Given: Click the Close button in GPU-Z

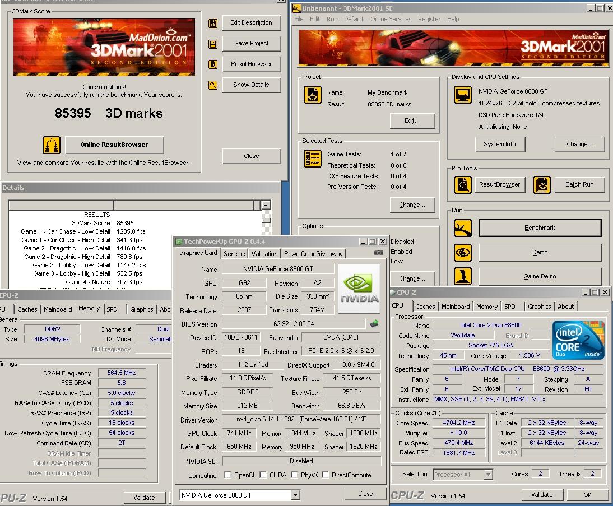Looking at the screenshot, I should tap(365, 494).
